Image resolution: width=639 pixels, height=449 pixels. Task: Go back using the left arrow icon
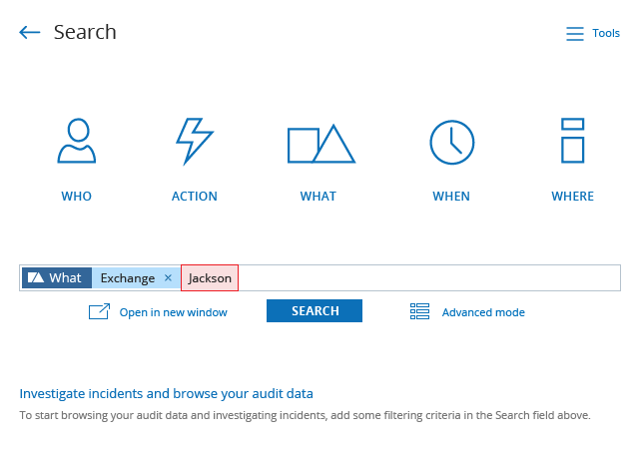click(x=30, y=32)
